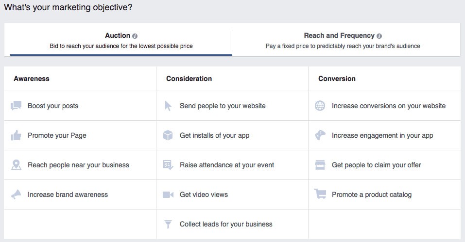Image resolution: width=465 pixels, height=242 pixels.
Task: Click the megaphone icon for brand awareness
Action: 16,194
